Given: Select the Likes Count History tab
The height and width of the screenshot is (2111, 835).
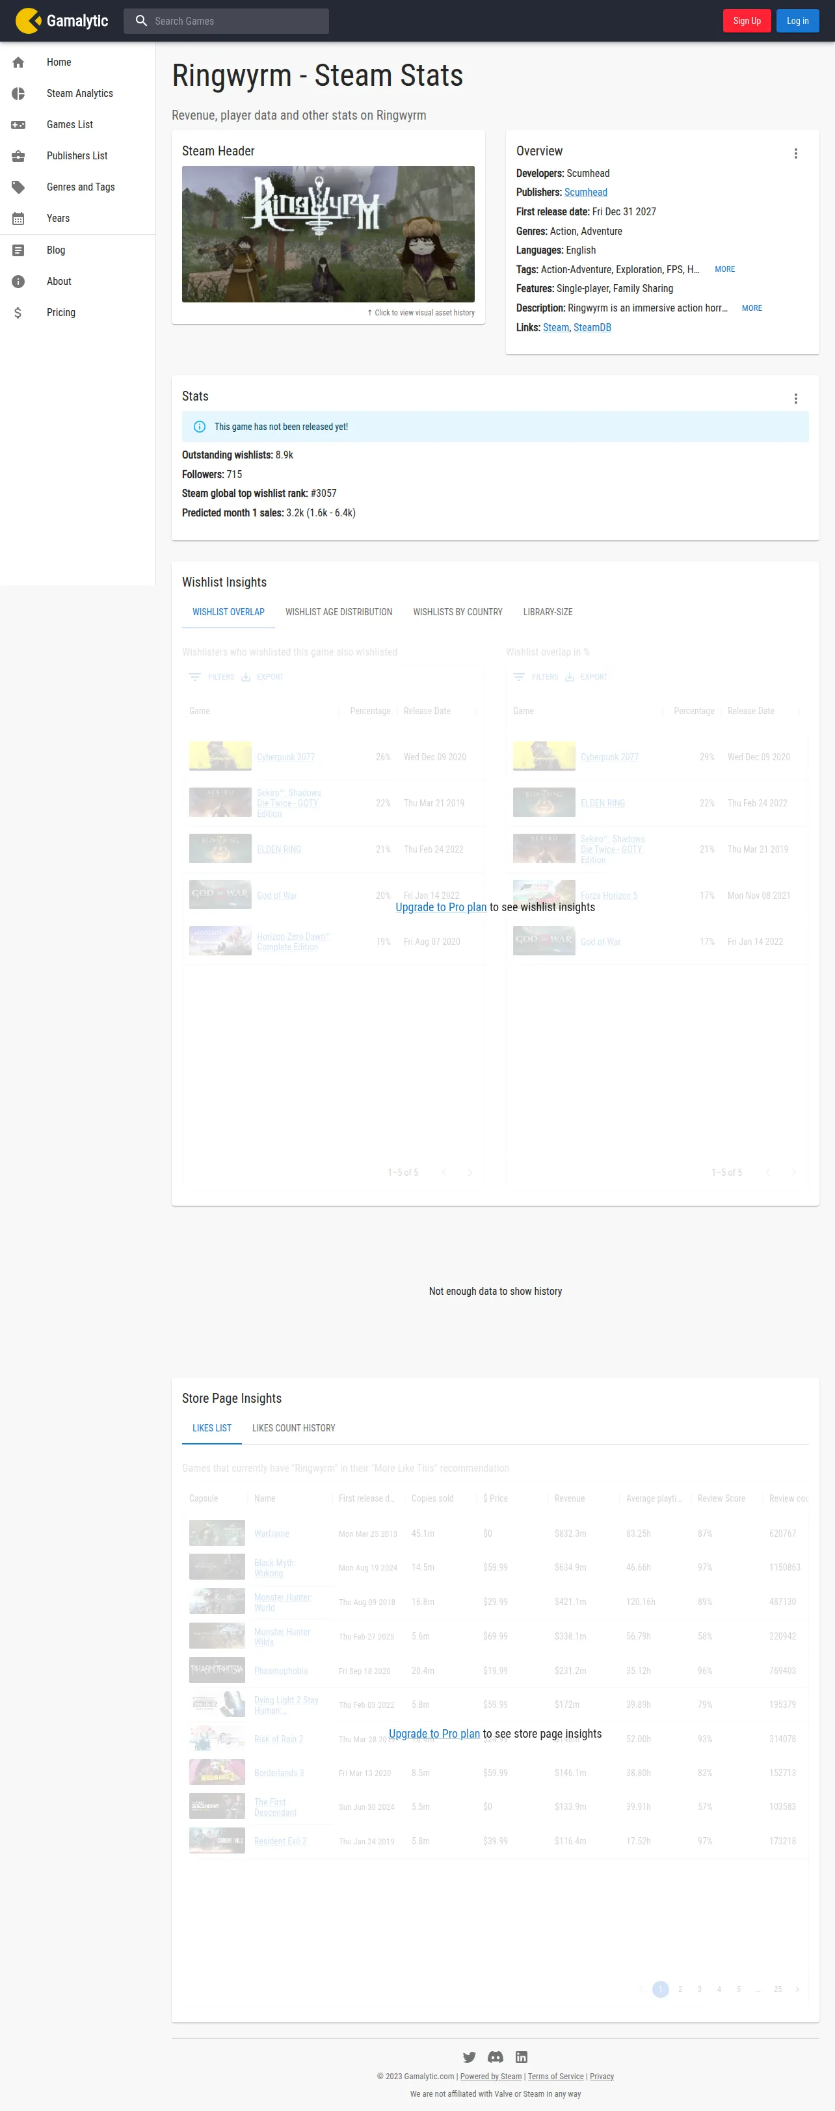Looking at the screenshot, I should click(x=293, y=1427).
